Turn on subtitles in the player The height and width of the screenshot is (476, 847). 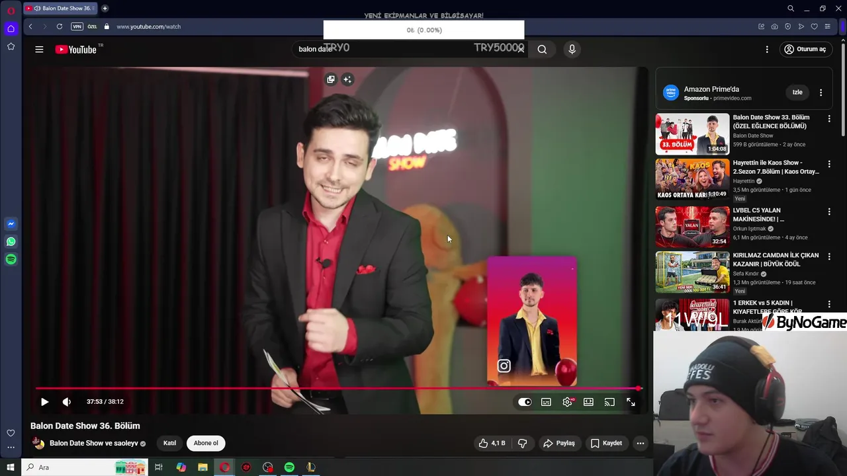coord(546,402)
